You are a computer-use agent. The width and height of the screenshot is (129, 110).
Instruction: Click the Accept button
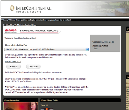tap(13, 66)
